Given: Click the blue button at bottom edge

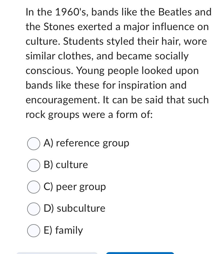Looking at the screenshot, I should (x=140, y=253).
